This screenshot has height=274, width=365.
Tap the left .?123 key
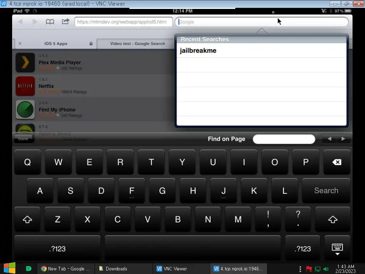coord(57,249)
